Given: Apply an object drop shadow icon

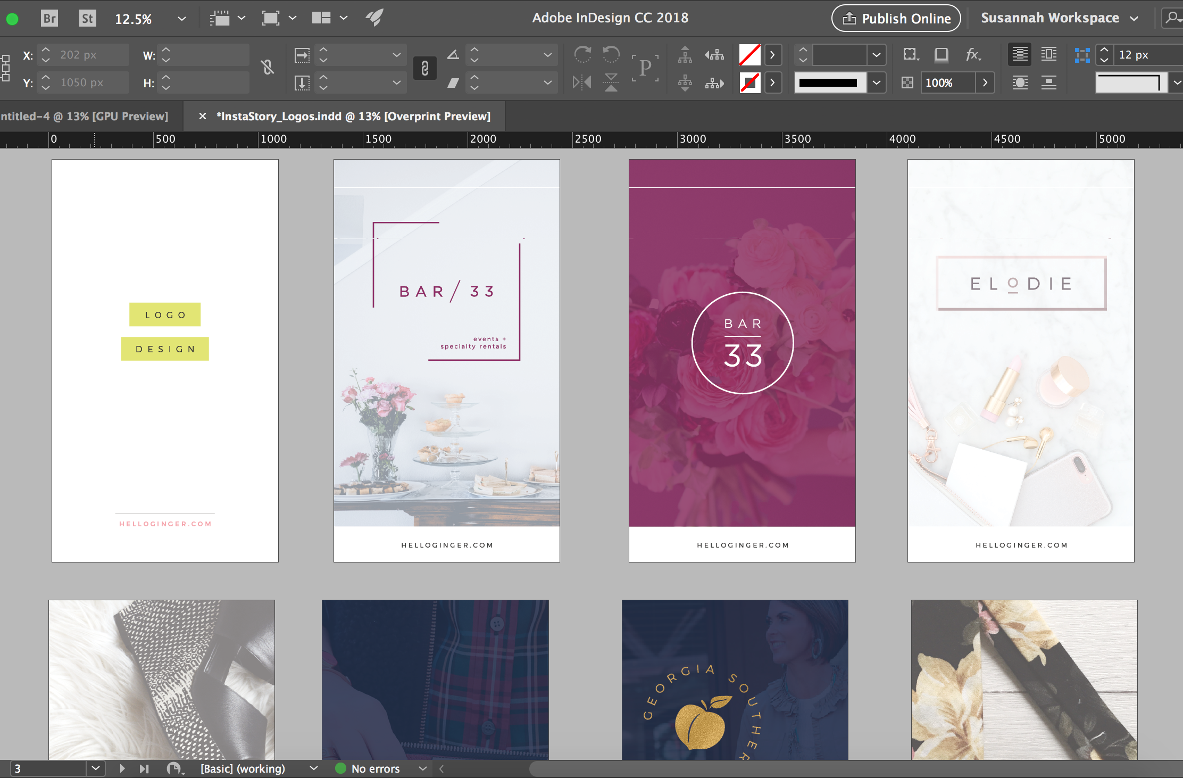Looking at the screenshot, I should coord(942,55).
